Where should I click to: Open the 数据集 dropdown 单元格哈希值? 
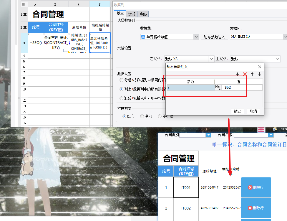pos(170,37)
